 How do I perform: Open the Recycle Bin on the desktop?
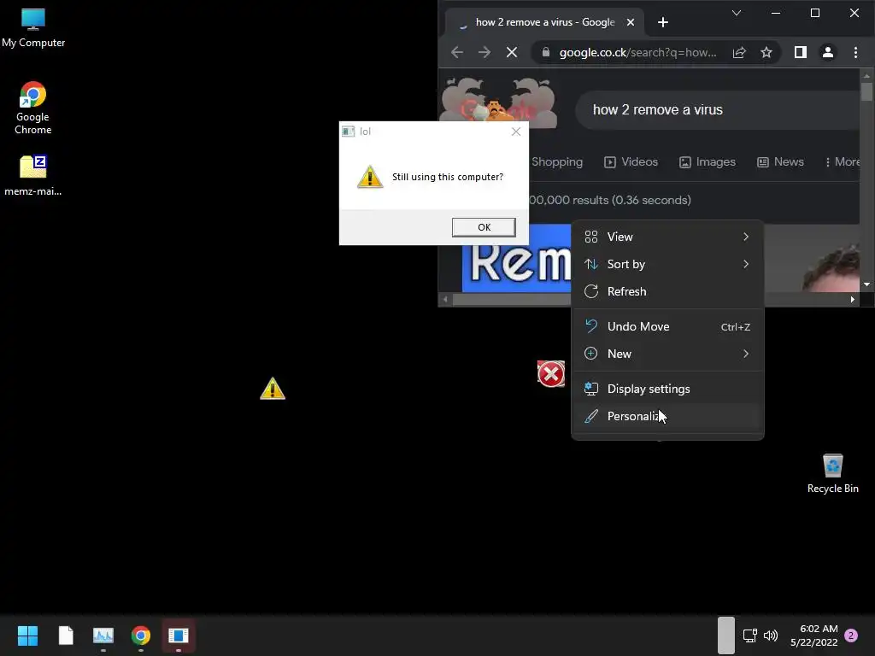pos(832,473)
